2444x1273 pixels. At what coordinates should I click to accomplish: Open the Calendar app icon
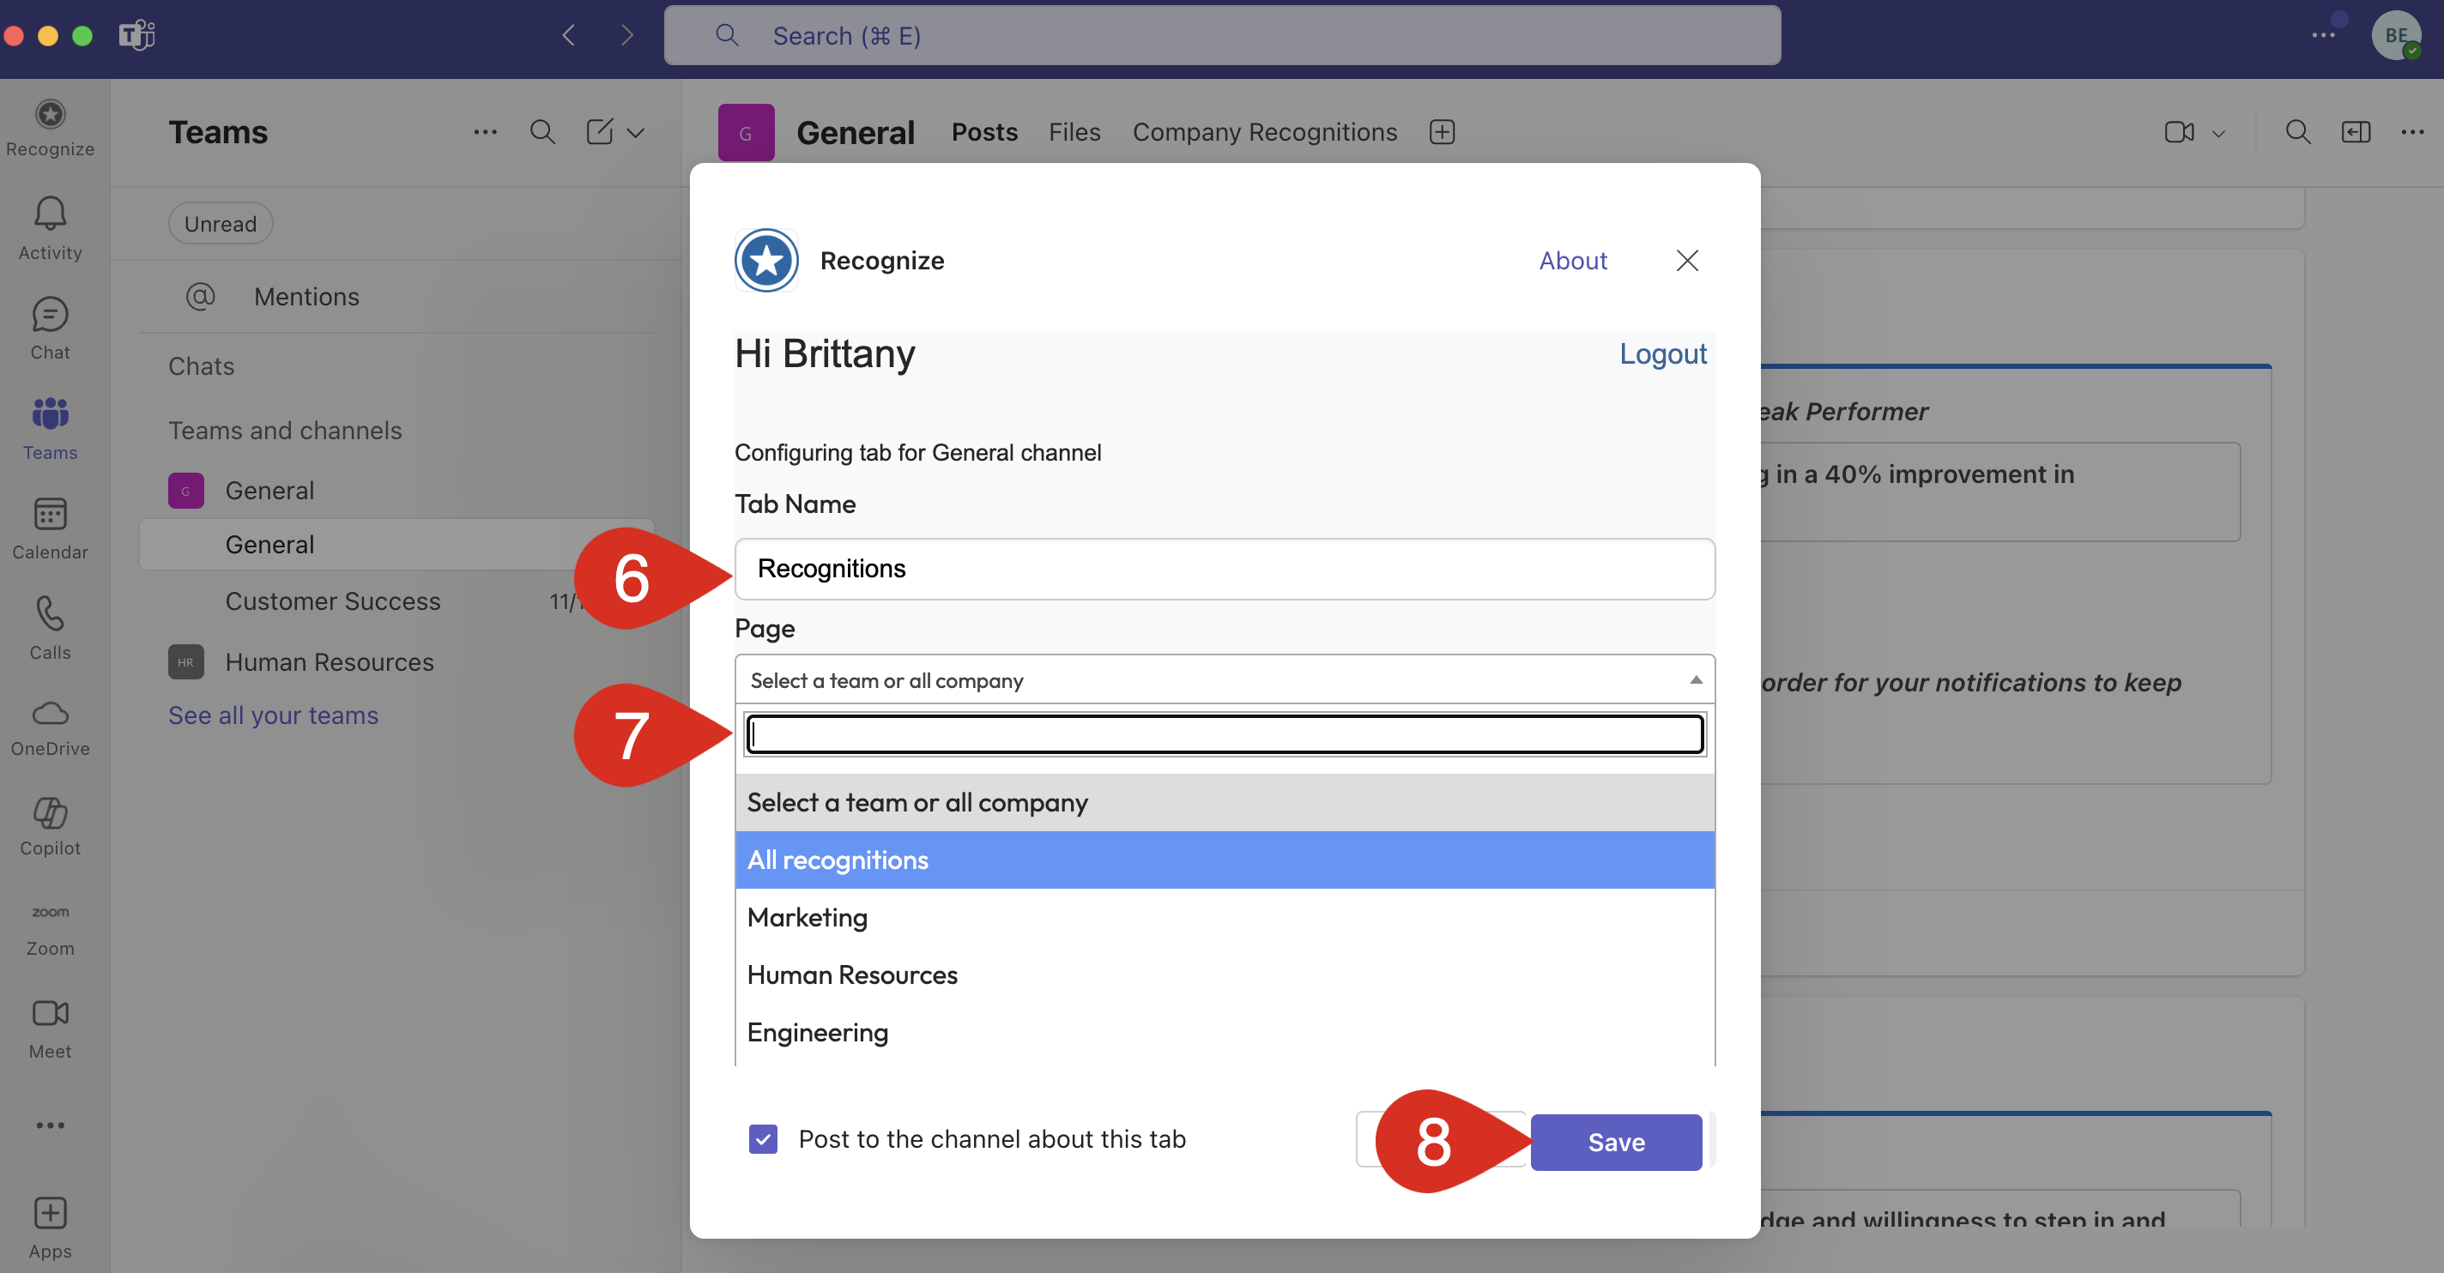pyautogui.click(x=51, y=515)
